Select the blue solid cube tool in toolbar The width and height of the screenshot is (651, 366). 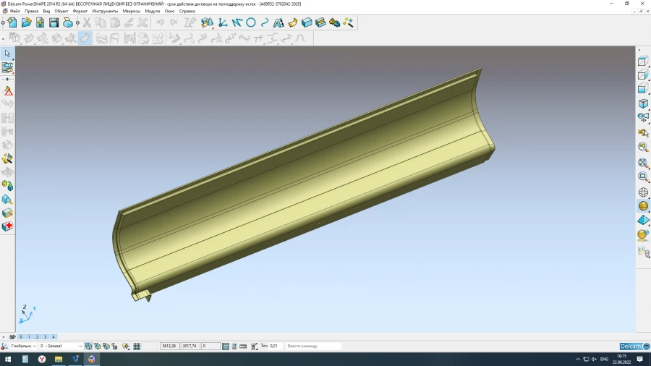tap(307, 23)
